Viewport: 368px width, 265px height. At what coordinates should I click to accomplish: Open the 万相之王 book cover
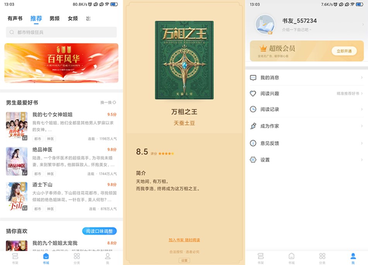184,60
